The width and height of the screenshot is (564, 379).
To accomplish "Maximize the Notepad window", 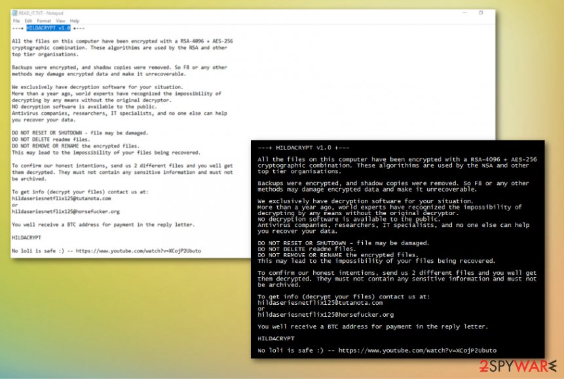I will click(481, 13).
